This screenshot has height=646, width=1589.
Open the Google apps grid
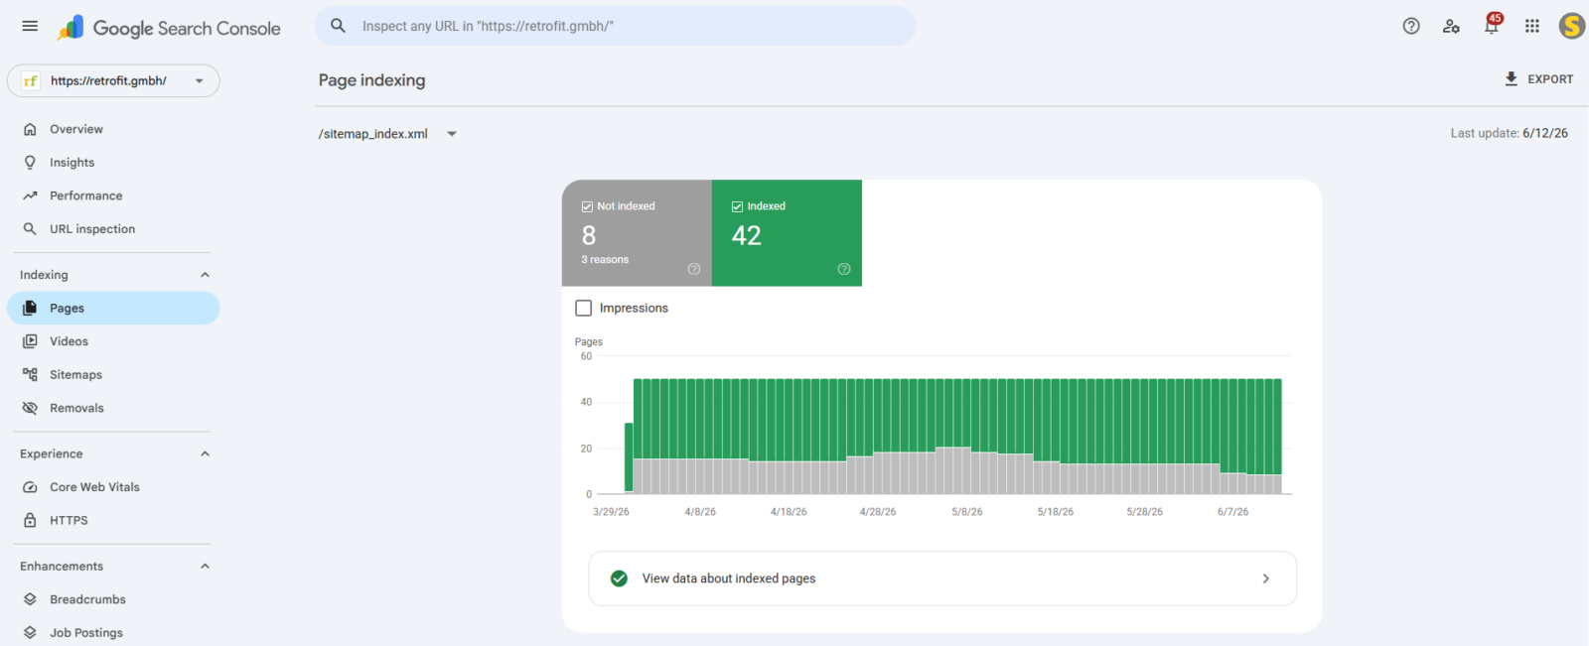pos(1532,26)
